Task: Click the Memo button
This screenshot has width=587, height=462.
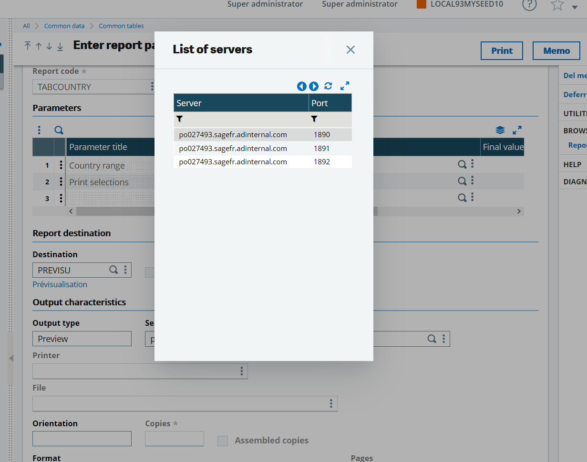Action: pyautogui.click(x=556, y=51)
